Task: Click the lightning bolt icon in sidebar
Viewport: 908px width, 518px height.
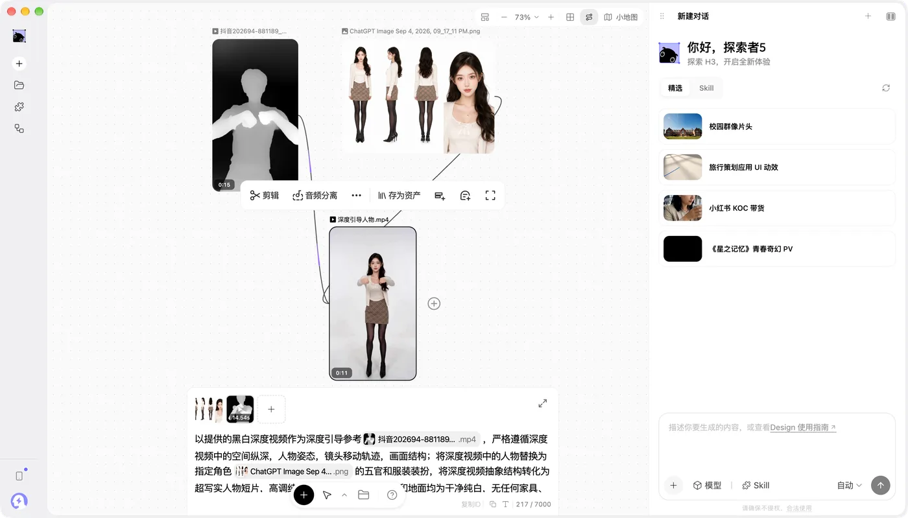Action: pos(19,500)
